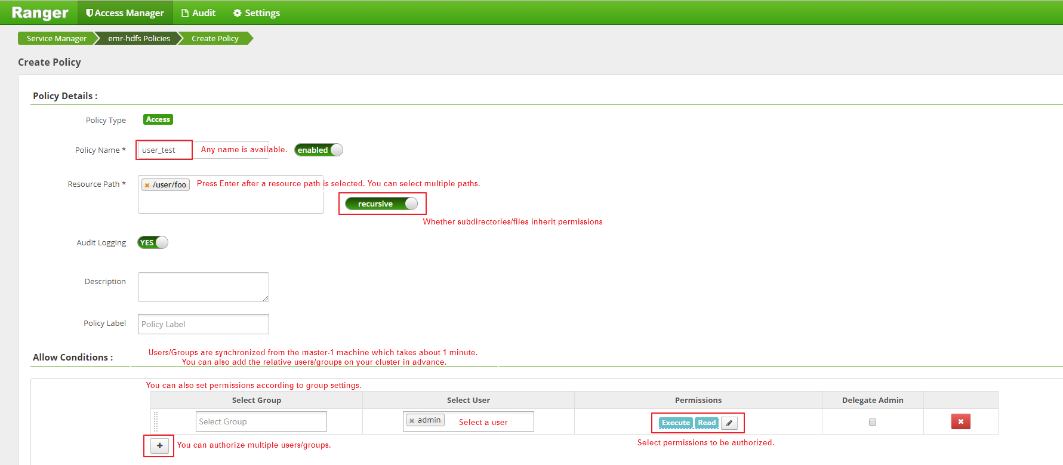Edit permissions with the pencil icon

tap(729, 423)
